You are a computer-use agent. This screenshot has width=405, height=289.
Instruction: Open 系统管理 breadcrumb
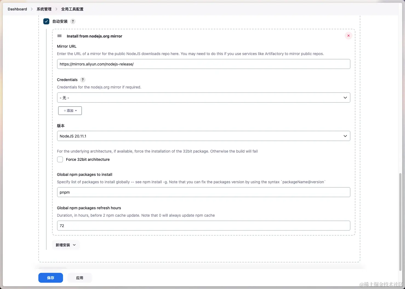click(44, 9)
